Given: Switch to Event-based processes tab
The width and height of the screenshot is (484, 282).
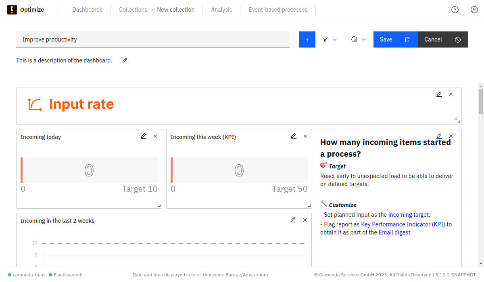Looking at the screenshot, I should (x=278, y=10).
